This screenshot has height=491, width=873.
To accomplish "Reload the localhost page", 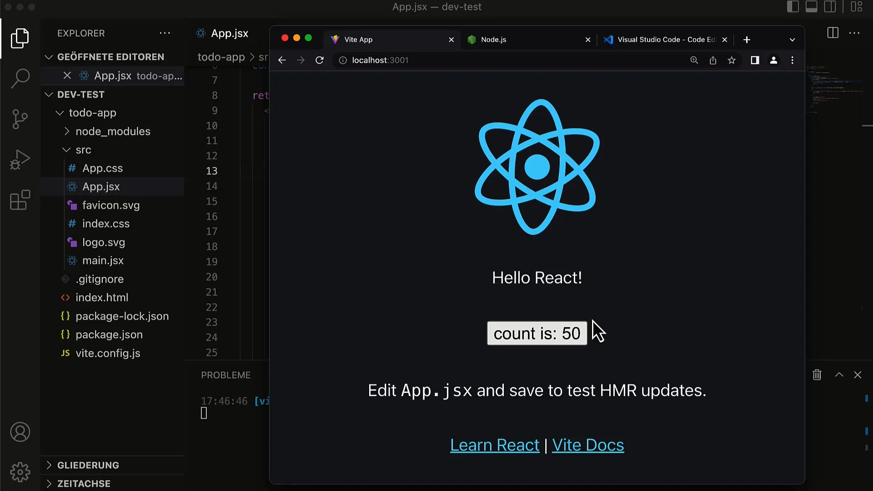I will click(320, 60).
